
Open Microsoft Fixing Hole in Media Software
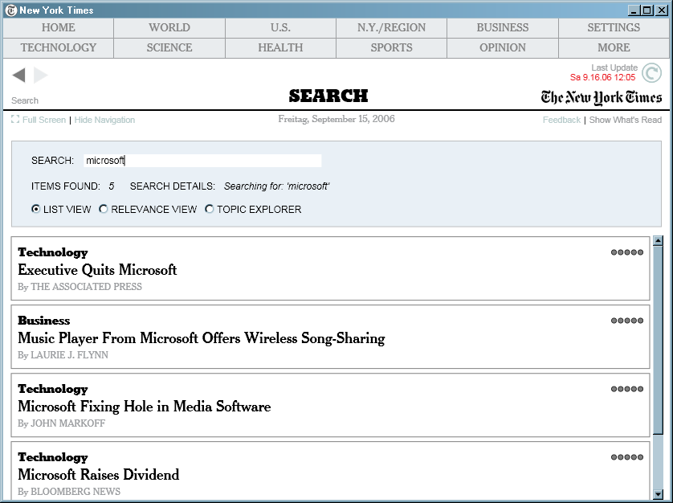tap(145, 407)
